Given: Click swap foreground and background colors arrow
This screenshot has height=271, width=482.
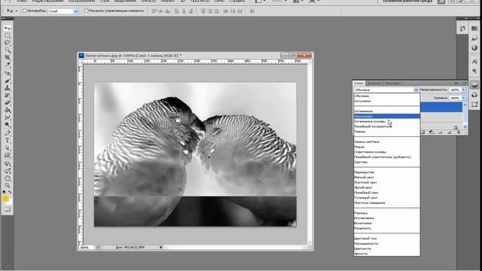Looking at the screenshot, I should pos(10,193).
